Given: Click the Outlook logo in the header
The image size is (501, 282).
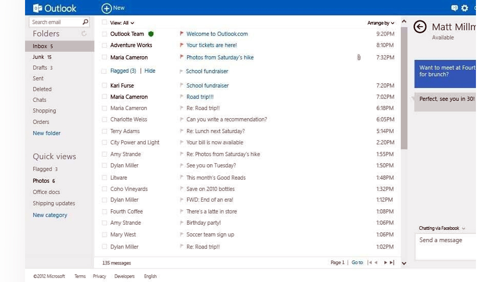Looking at the screenshot, I should tap(55, 8).
